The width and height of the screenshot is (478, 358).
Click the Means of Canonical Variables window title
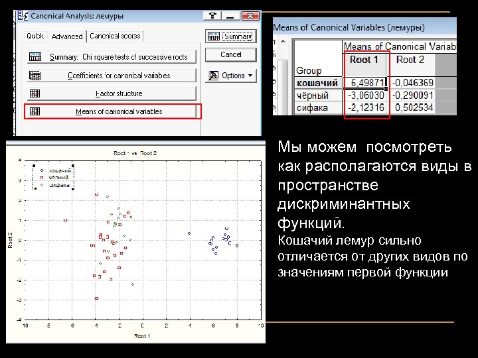click(x=349, y=27)
